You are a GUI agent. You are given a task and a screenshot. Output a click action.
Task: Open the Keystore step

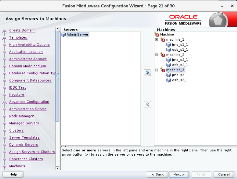[x=17, y=95]
